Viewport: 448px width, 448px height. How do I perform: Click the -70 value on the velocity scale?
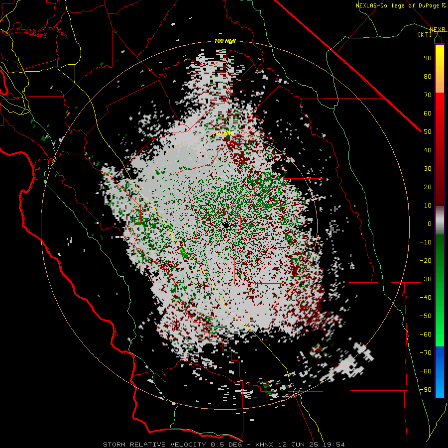(x=426, y=352)
